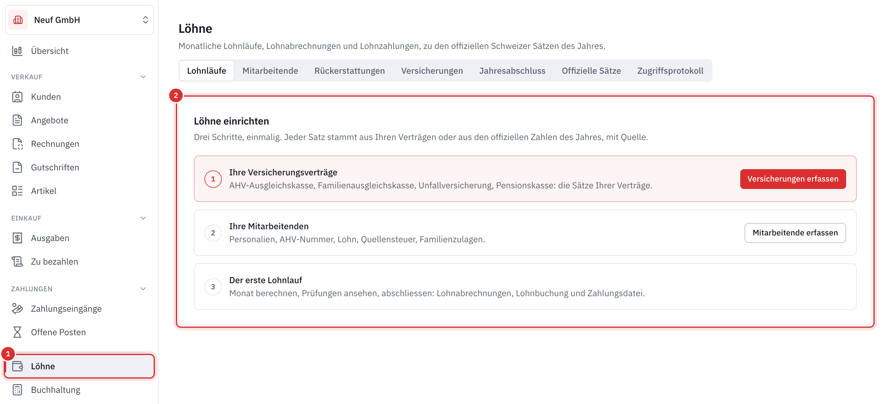Click the Angebote document icon
The image size is (892, 404).
[17, 120]
